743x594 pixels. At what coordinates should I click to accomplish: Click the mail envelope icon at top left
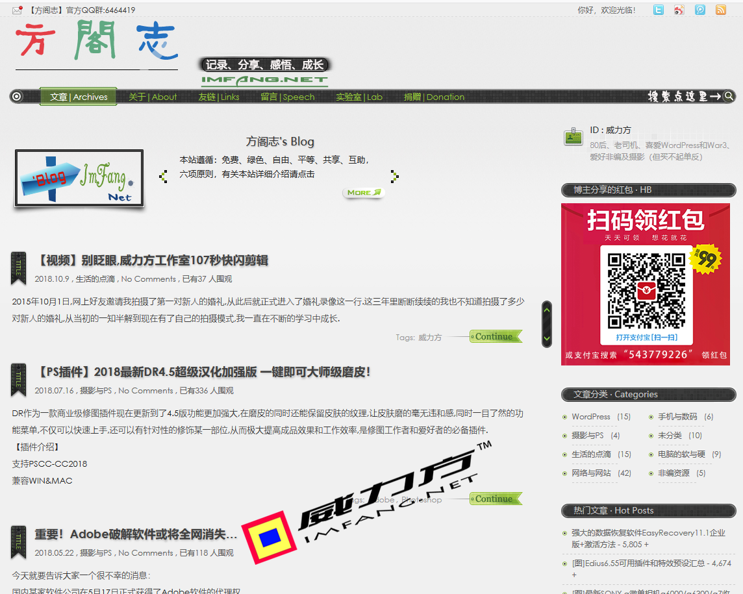click(18, 10)
